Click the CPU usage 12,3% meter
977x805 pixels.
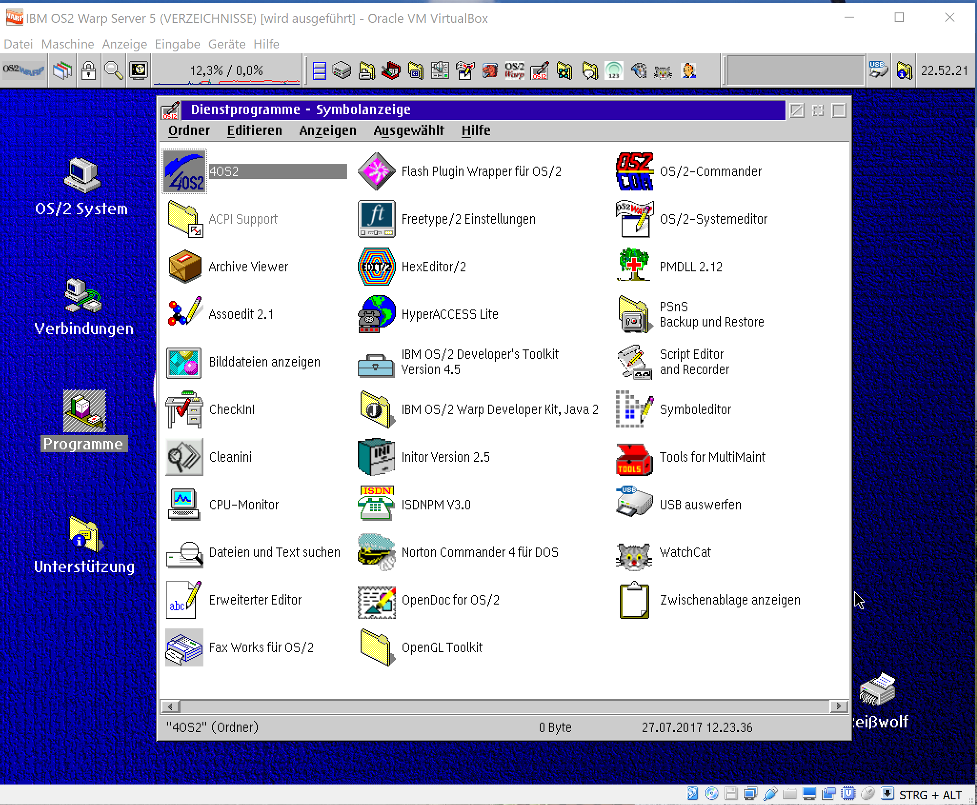[x=227, y=71]
